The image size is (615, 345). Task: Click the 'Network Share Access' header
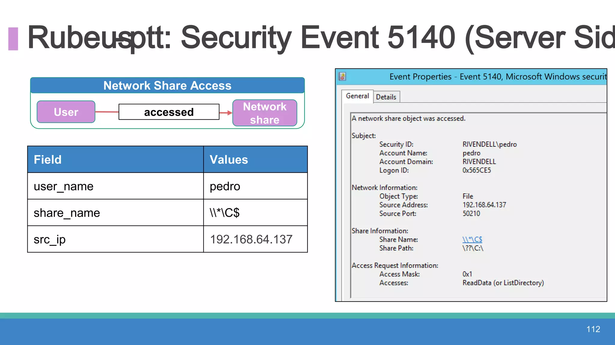tap(168, 85)
